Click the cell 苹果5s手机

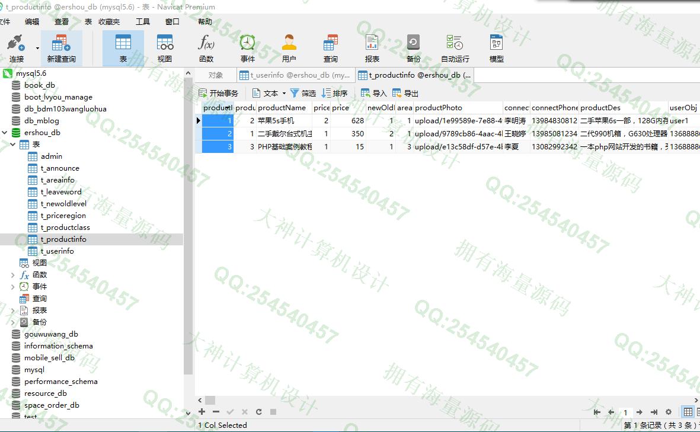point(285,120)
